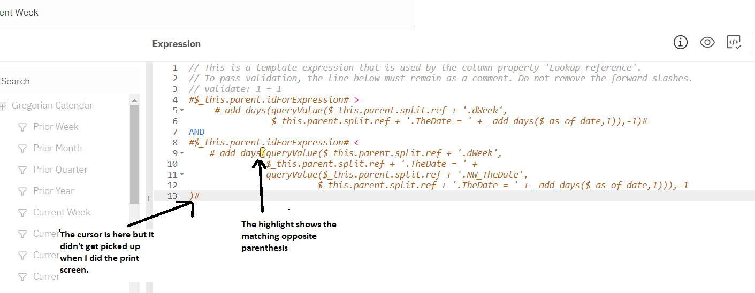Collapse the code fold on line 11
The height and width of the screenshot is (293, 755).
pos(182,175)
